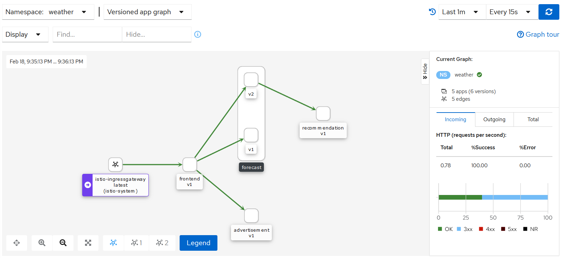568x258 pixels.
Task: Open the Last 1m duration dropdown
Action: tap(462, 12)
